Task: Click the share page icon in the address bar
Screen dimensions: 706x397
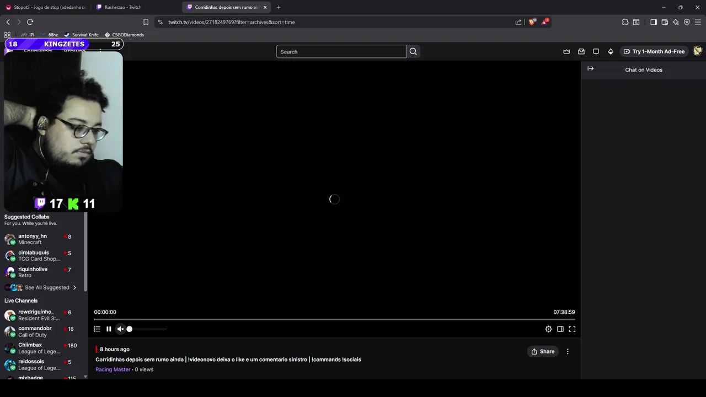Action: click(518, 22)
